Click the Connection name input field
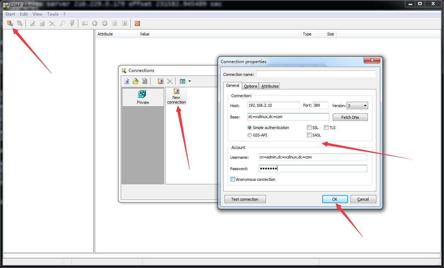 coord(316,74)
